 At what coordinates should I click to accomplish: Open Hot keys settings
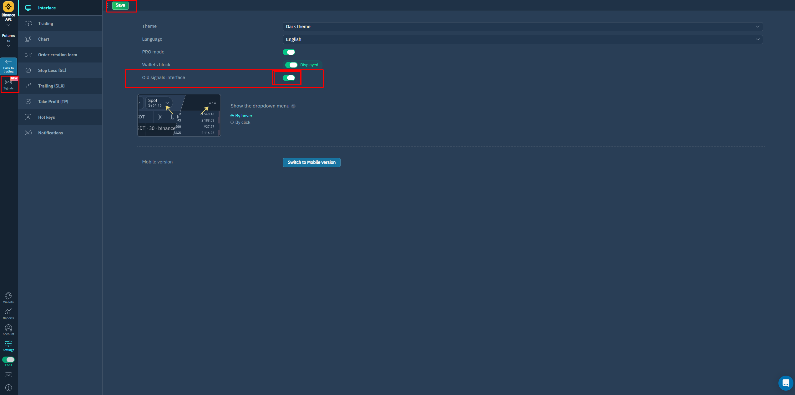tap(60, 117)
